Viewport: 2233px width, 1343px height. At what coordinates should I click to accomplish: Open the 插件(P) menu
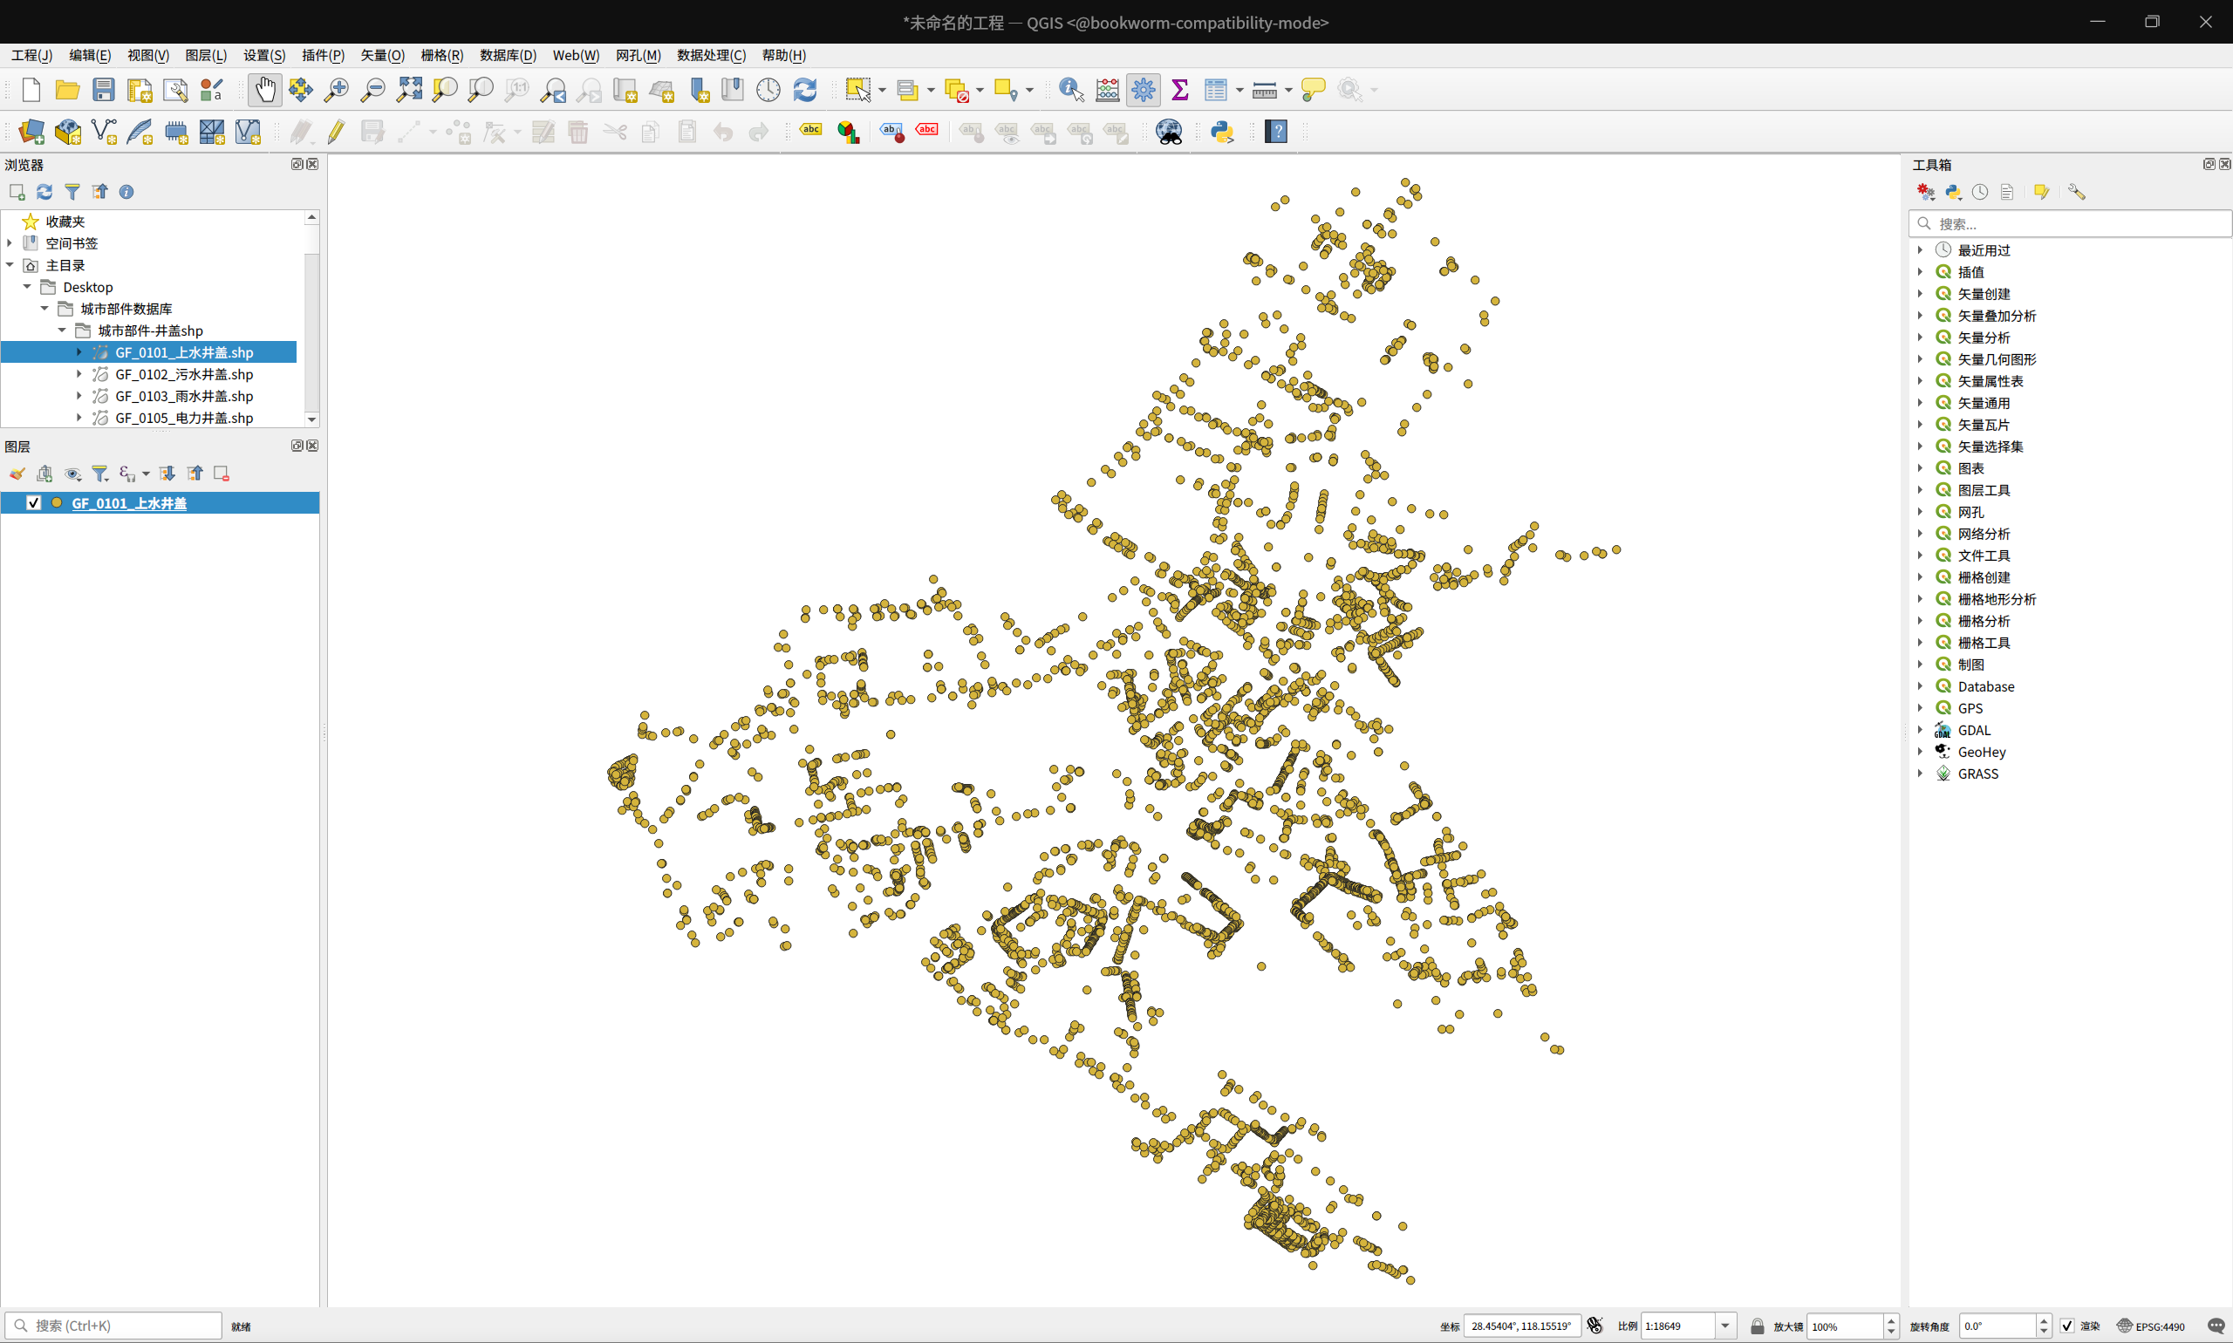(323, 55)
